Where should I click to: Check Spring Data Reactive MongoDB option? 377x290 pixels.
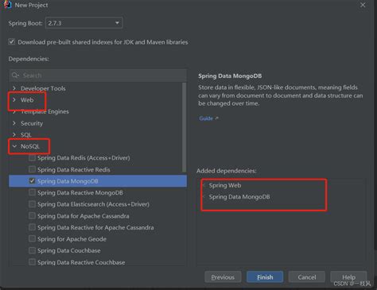pyautogui.click(x=32, y=192)
